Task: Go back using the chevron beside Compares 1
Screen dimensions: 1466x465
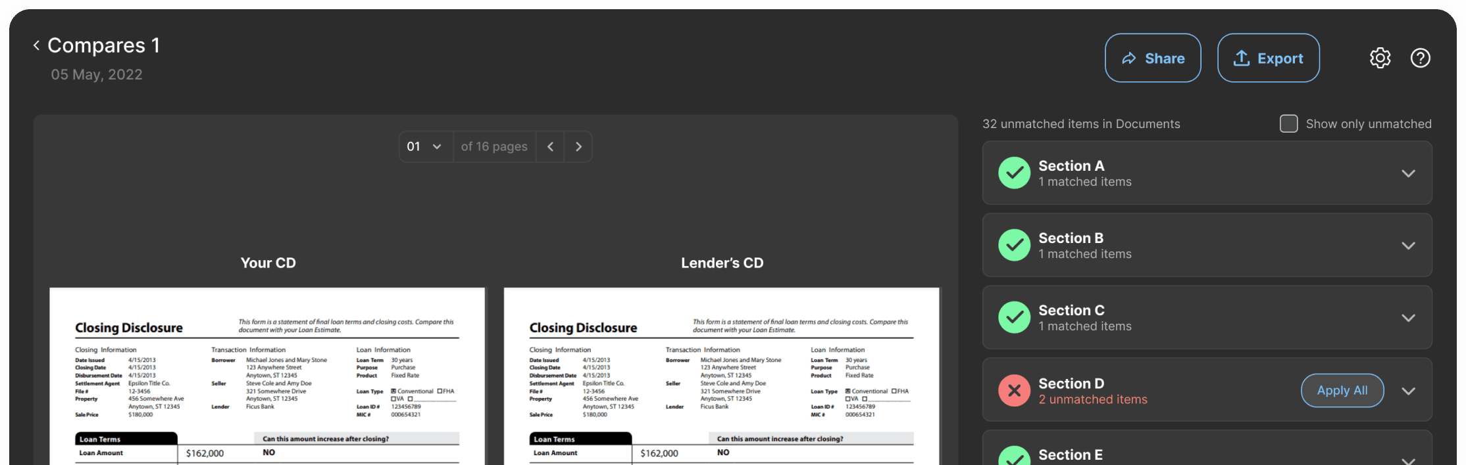Action: point(37,45)
